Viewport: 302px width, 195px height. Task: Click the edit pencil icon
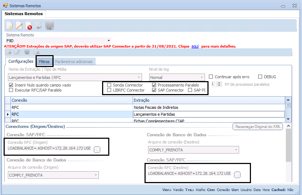(19, 26)
